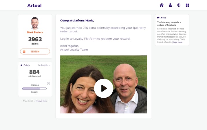This screenshot has width=207, height=130.
Task: Open the culture of feedback news headline
Action: [169, 24]
